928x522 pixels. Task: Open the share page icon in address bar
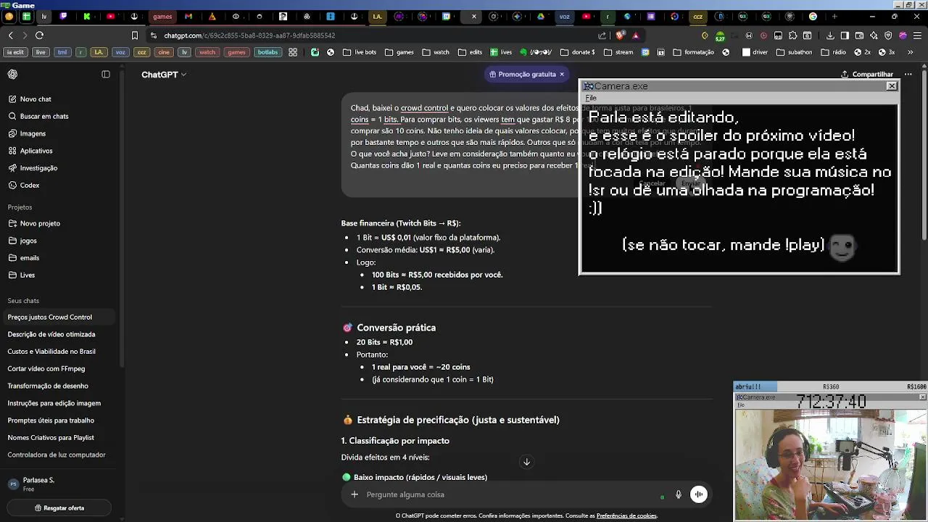pyautogui.click(x=602, y=36)
